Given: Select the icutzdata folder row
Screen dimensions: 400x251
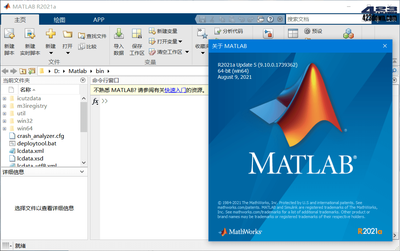Looking at the screenshot, I should tap(41, 98).
